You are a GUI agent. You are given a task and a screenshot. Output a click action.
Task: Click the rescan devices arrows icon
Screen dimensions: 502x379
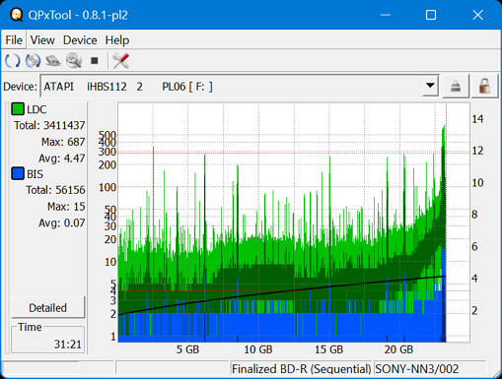(13, 61)
